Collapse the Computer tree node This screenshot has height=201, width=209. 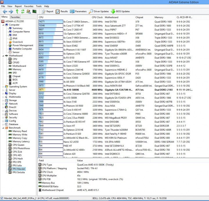(x=3, y=25)
